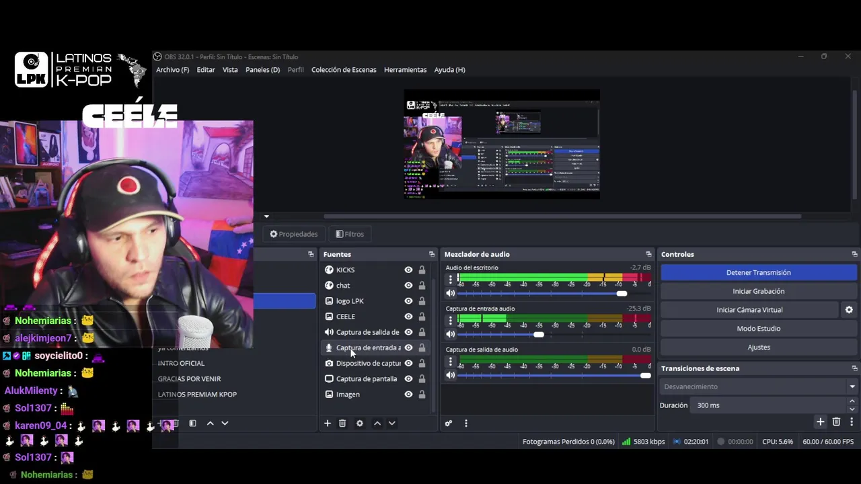
Task: Open advanced audio properties gears icon
Action: pyautogui.click(x=449, y=424)
